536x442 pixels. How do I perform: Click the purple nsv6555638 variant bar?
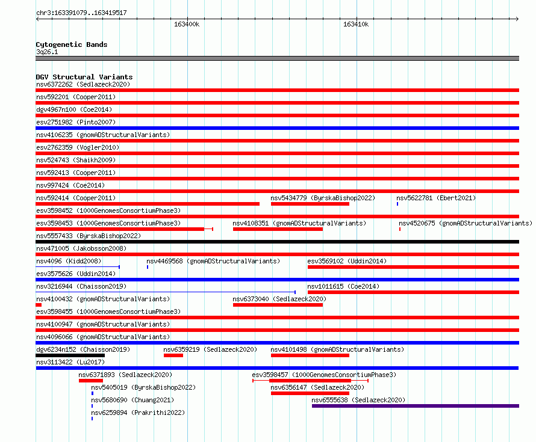[x=416, y=406]
